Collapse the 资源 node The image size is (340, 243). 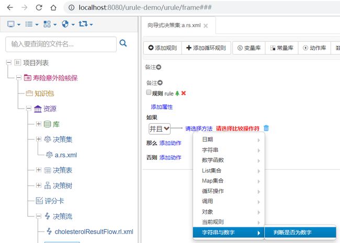tap(29, 108)
